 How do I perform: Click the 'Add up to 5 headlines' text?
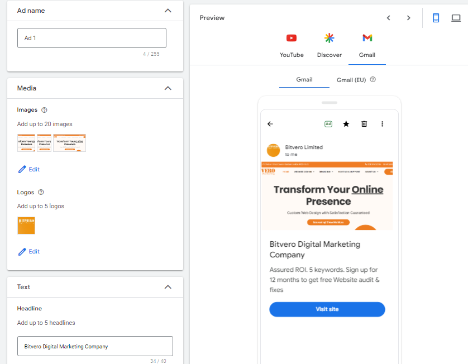[46, 323]
